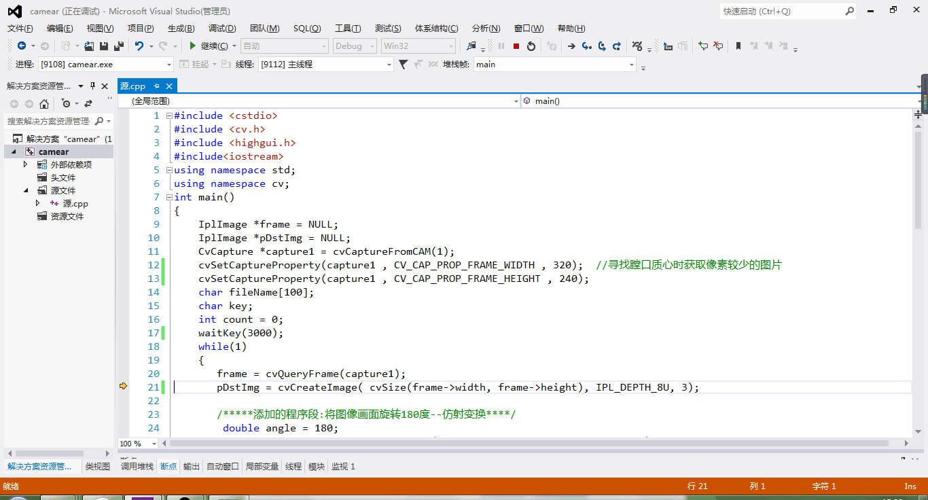Click the Open File toolbar icon
The height and width of the screenshot is (500, 928).
coord(89,46)
